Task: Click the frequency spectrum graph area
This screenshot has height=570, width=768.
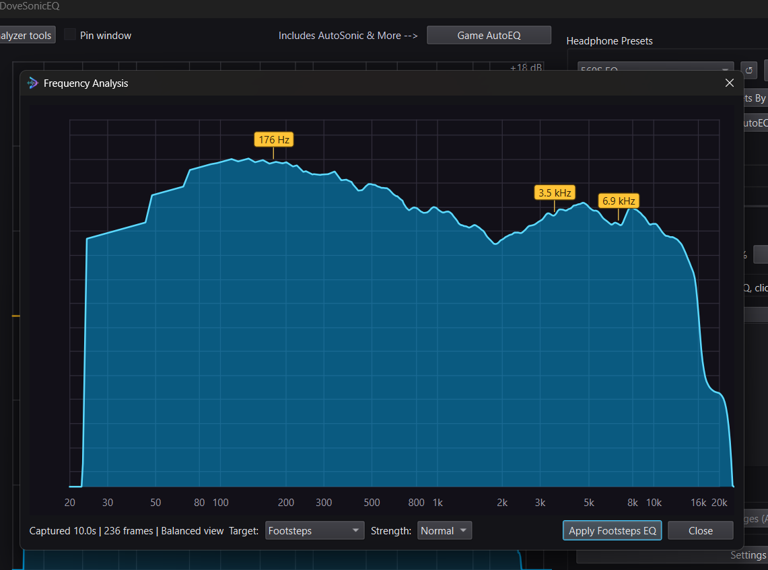Action: 394,303
